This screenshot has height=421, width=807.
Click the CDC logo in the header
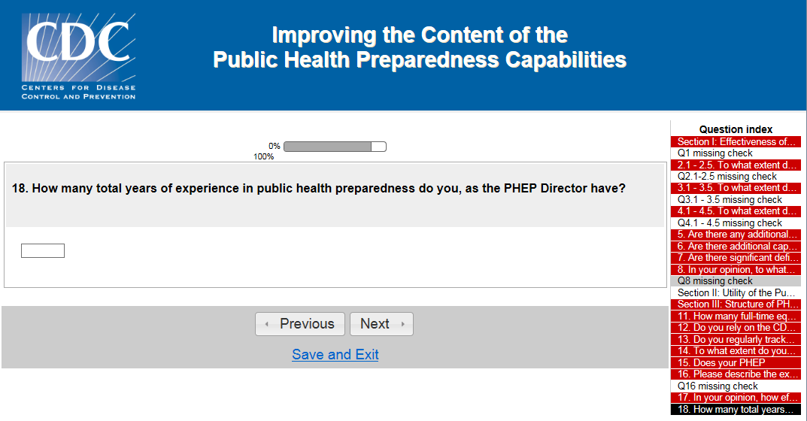click(79, 56)
